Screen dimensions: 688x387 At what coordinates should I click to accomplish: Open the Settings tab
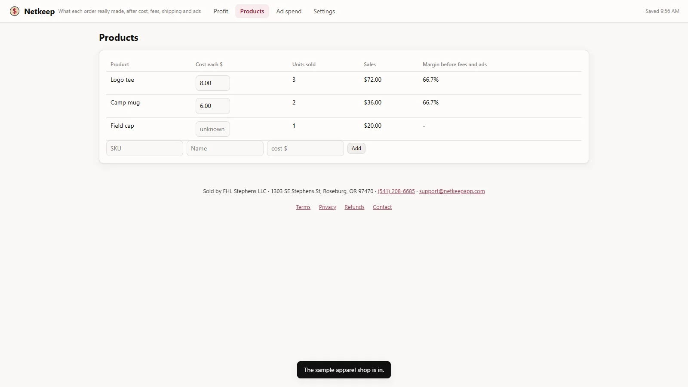324,11
